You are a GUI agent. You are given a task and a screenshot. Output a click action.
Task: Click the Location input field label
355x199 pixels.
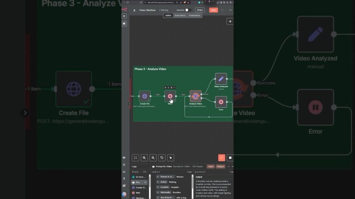pos(163,187)
